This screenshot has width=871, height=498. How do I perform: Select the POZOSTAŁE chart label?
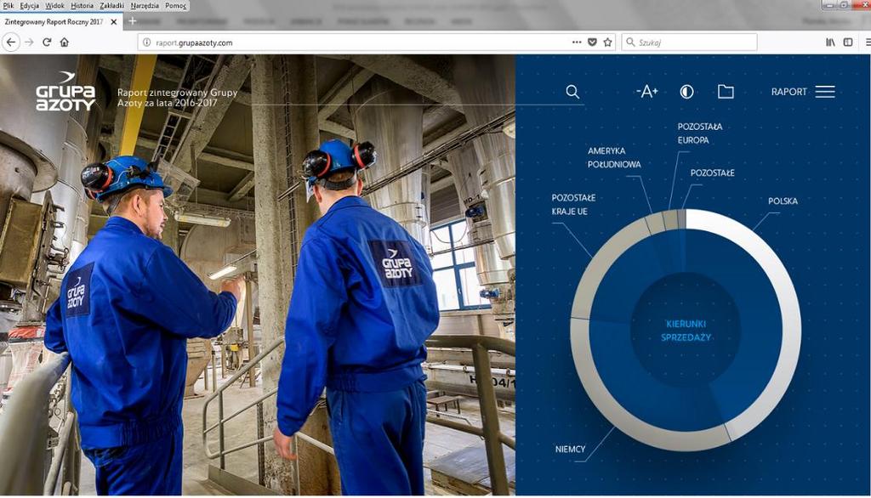click(x=712, y=173)
